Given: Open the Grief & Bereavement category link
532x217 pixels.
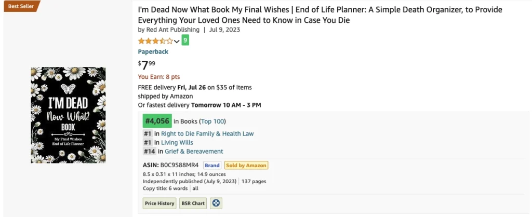Looking at the screenshot, I should [x=194, y=151].
